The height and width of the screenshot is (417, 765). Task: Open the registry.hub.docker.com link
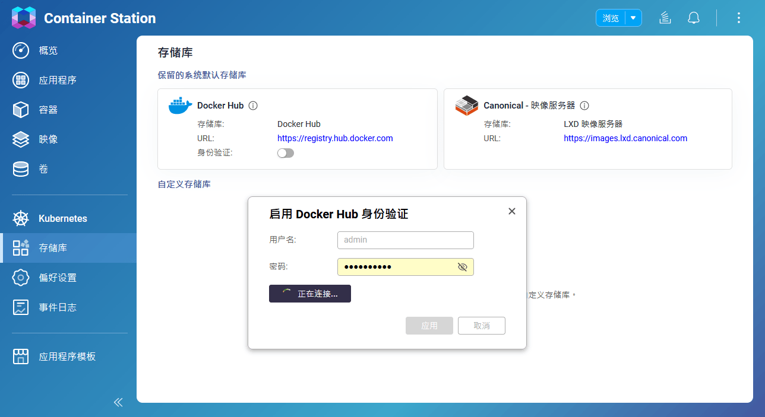point(335,138)
